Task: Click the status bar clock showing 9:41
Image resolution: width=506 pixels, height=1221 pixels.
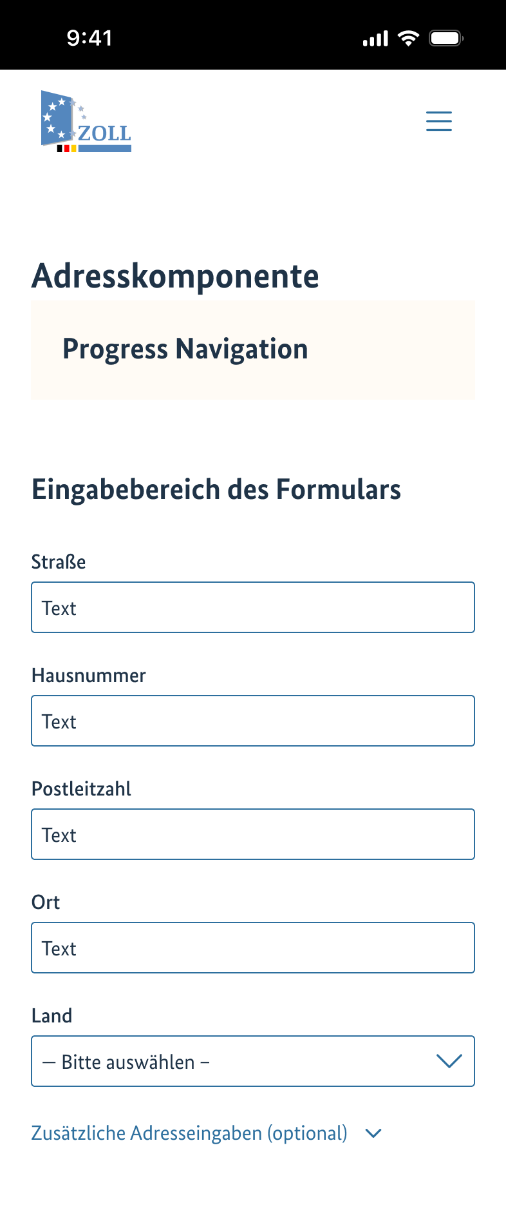Action: [x=90, y=37]
